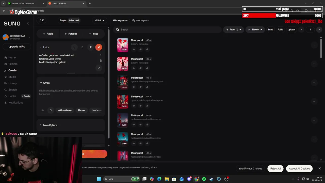The width and height of the screenshot is (325, 183).
Task: Collapse the Suno sidebar with the chevron
Action: [28, 23]
